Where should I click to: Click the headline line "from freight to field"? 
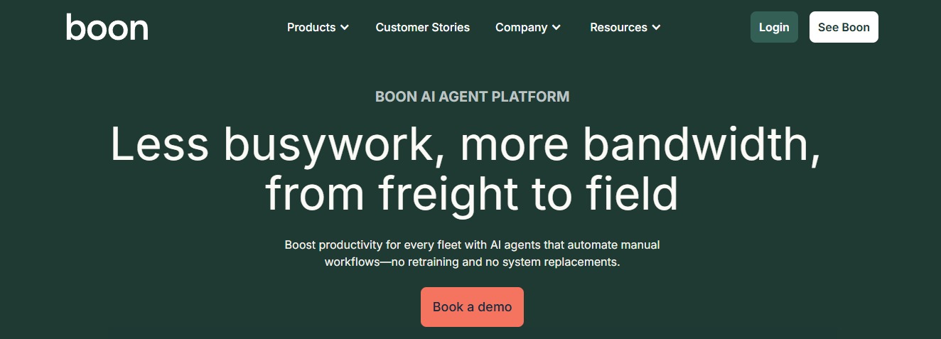point(471,194)
